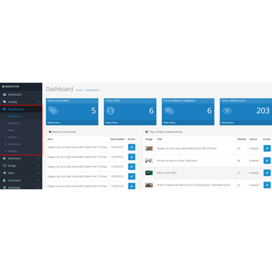
Task: Click the Enabled status of the Tube Dress post
Action: point(254,161)
